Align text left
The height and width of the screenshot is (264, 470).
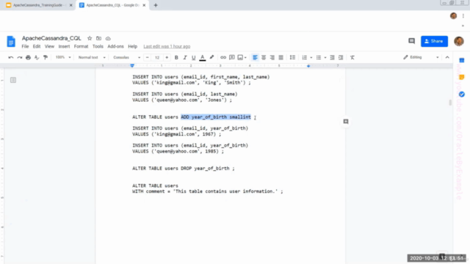(x=255, y=57)
